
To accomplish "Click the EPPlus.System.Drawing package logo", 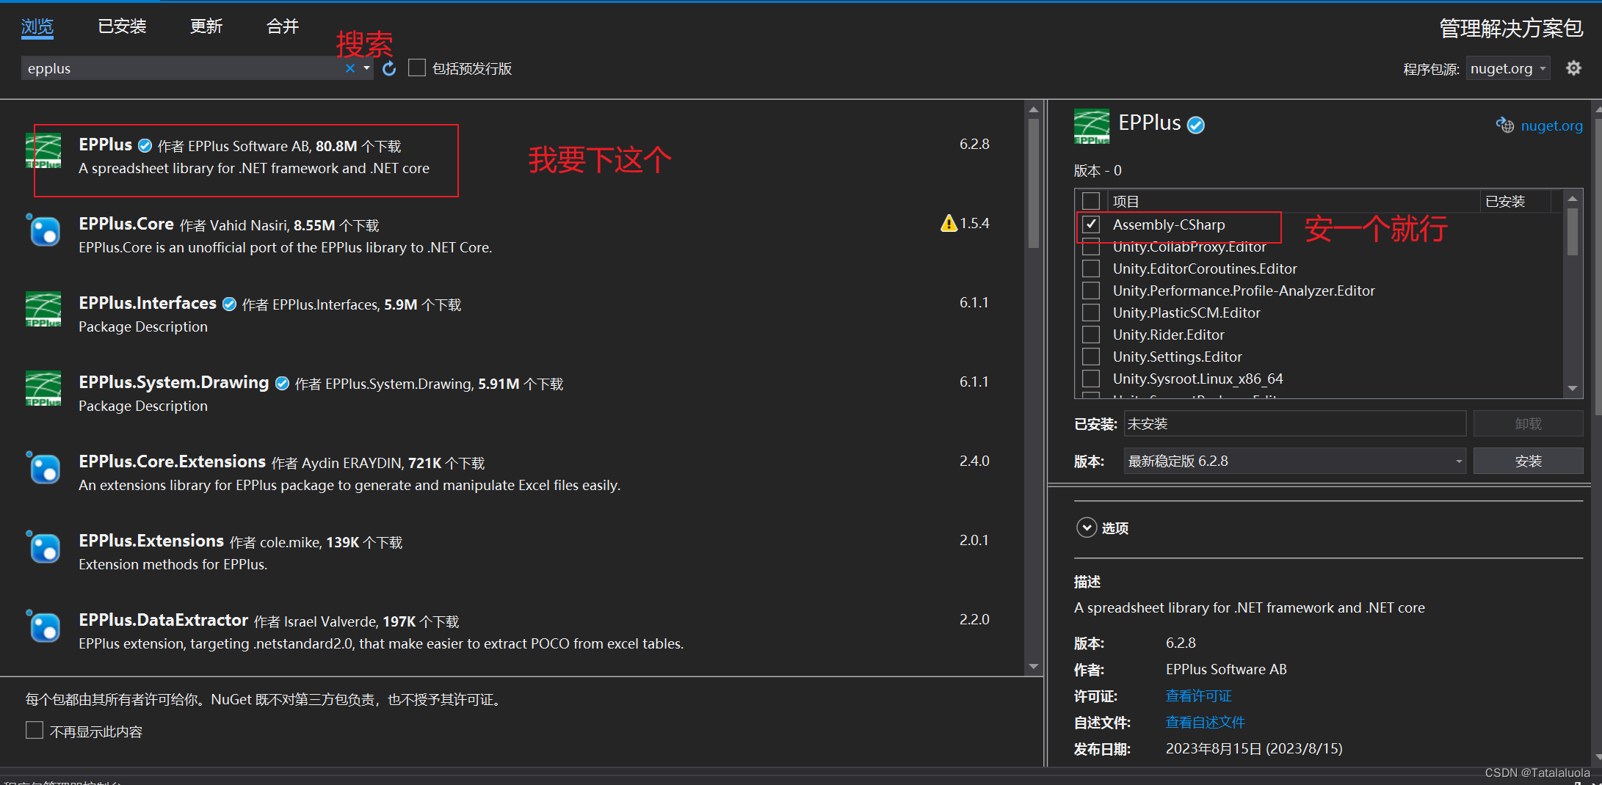I will point(43,389).
